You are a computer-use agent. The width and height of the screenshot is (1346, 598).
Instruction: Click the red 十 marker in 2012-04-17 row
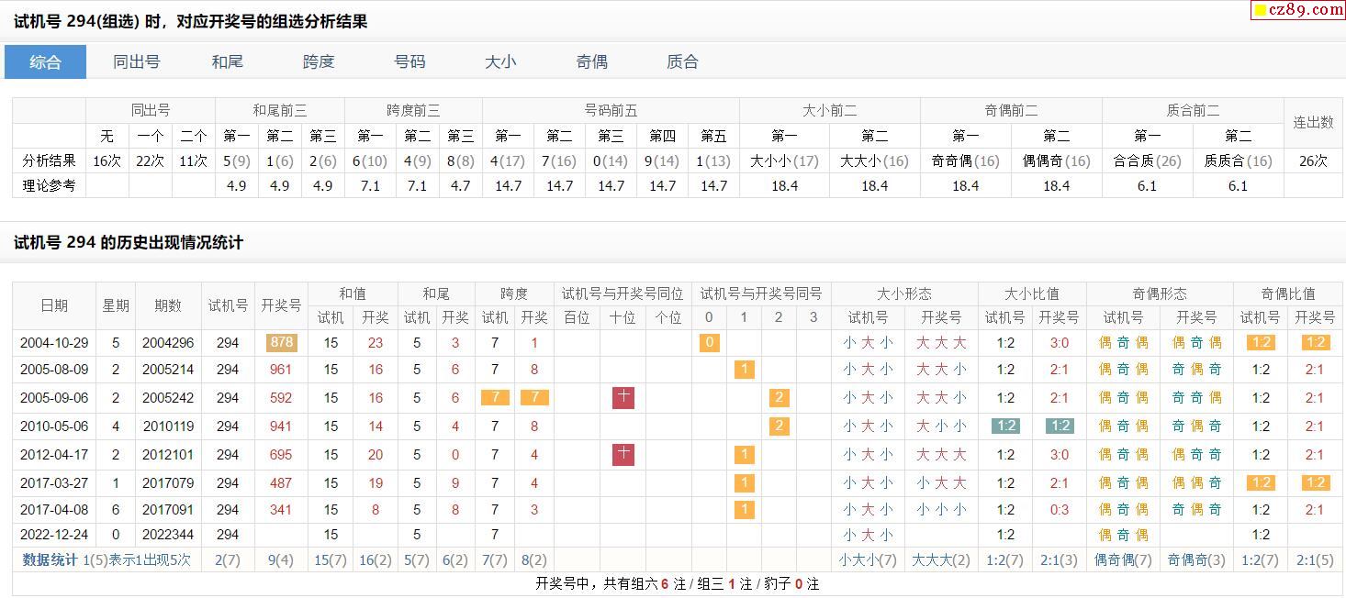click(623, 453)
